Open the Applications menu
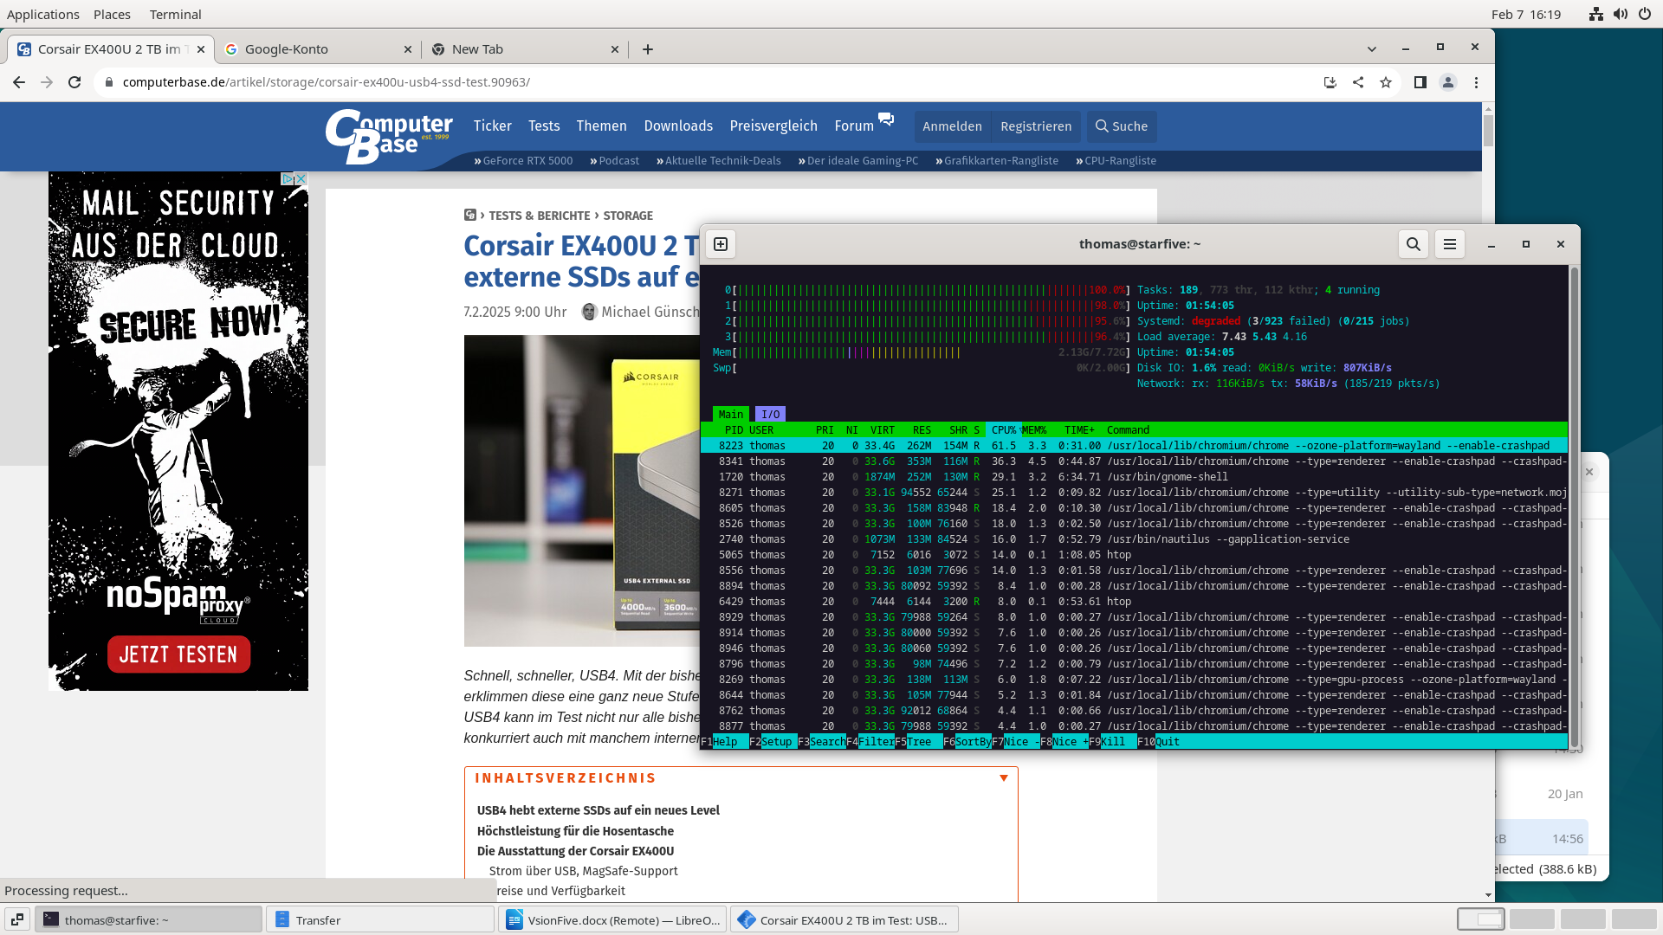1663x935 pixels. pyautogui.click(x=43, y=14)
